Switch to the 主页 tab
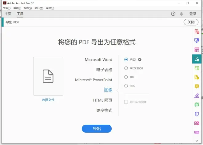The height and width of the screenshot is (145, 203). coord(8,14)
